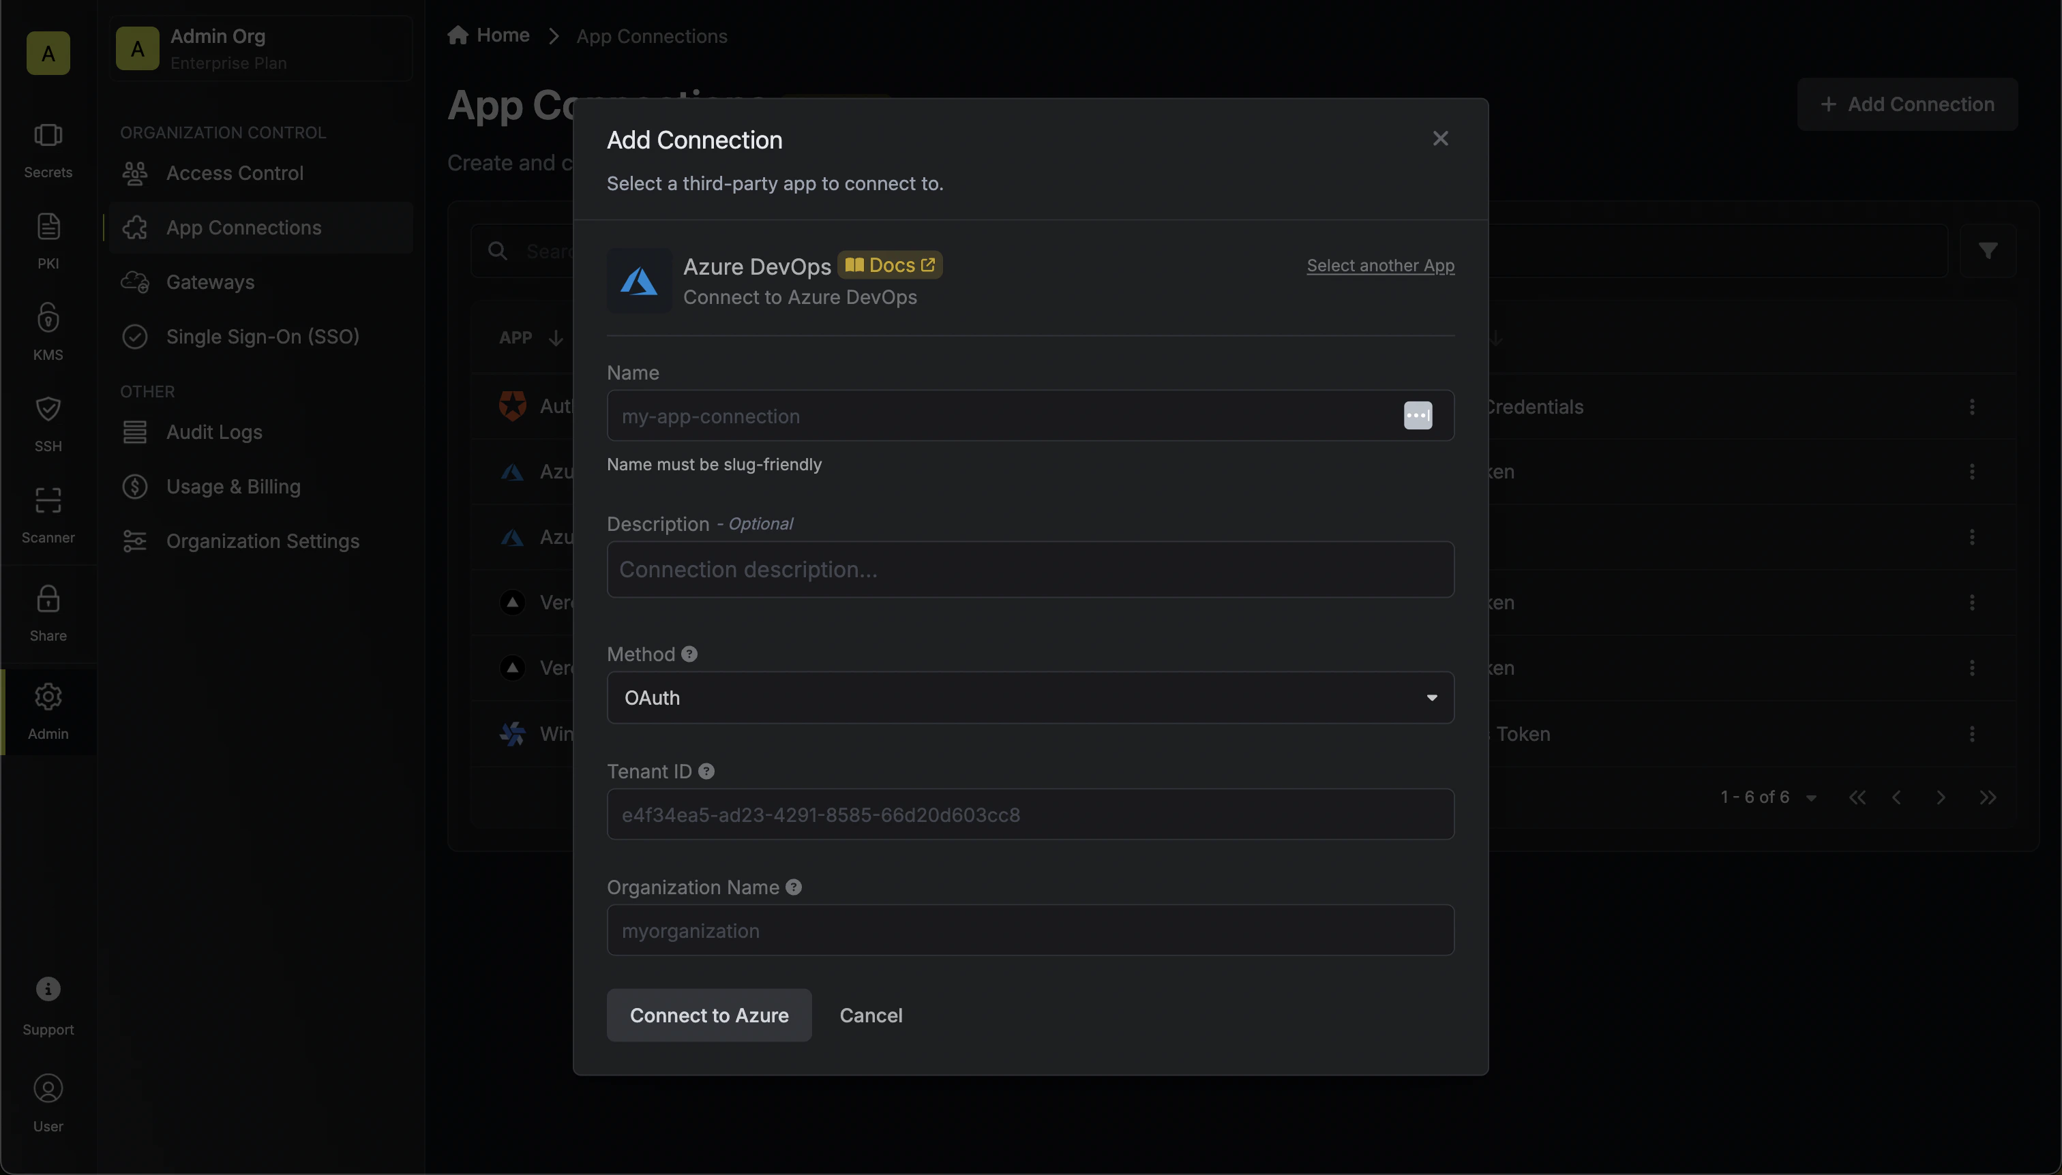Expand the rows-per-page dropdown near 1 - 6 of 6
The height and width of the screenshot is (1175, 2062).
1811,799
